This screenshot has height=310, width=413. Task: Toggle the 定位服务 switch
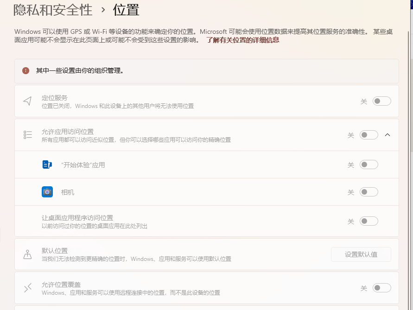point(381,101)
